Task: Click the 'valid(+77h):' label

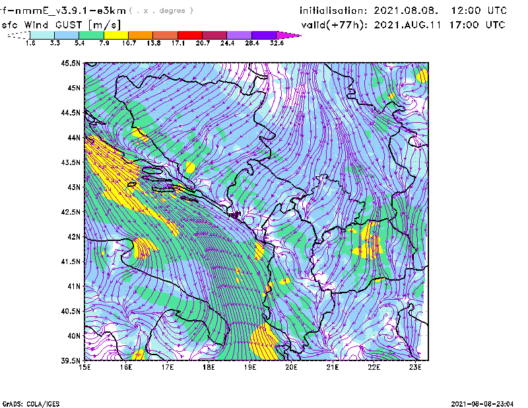Action: tap(335, 25)
